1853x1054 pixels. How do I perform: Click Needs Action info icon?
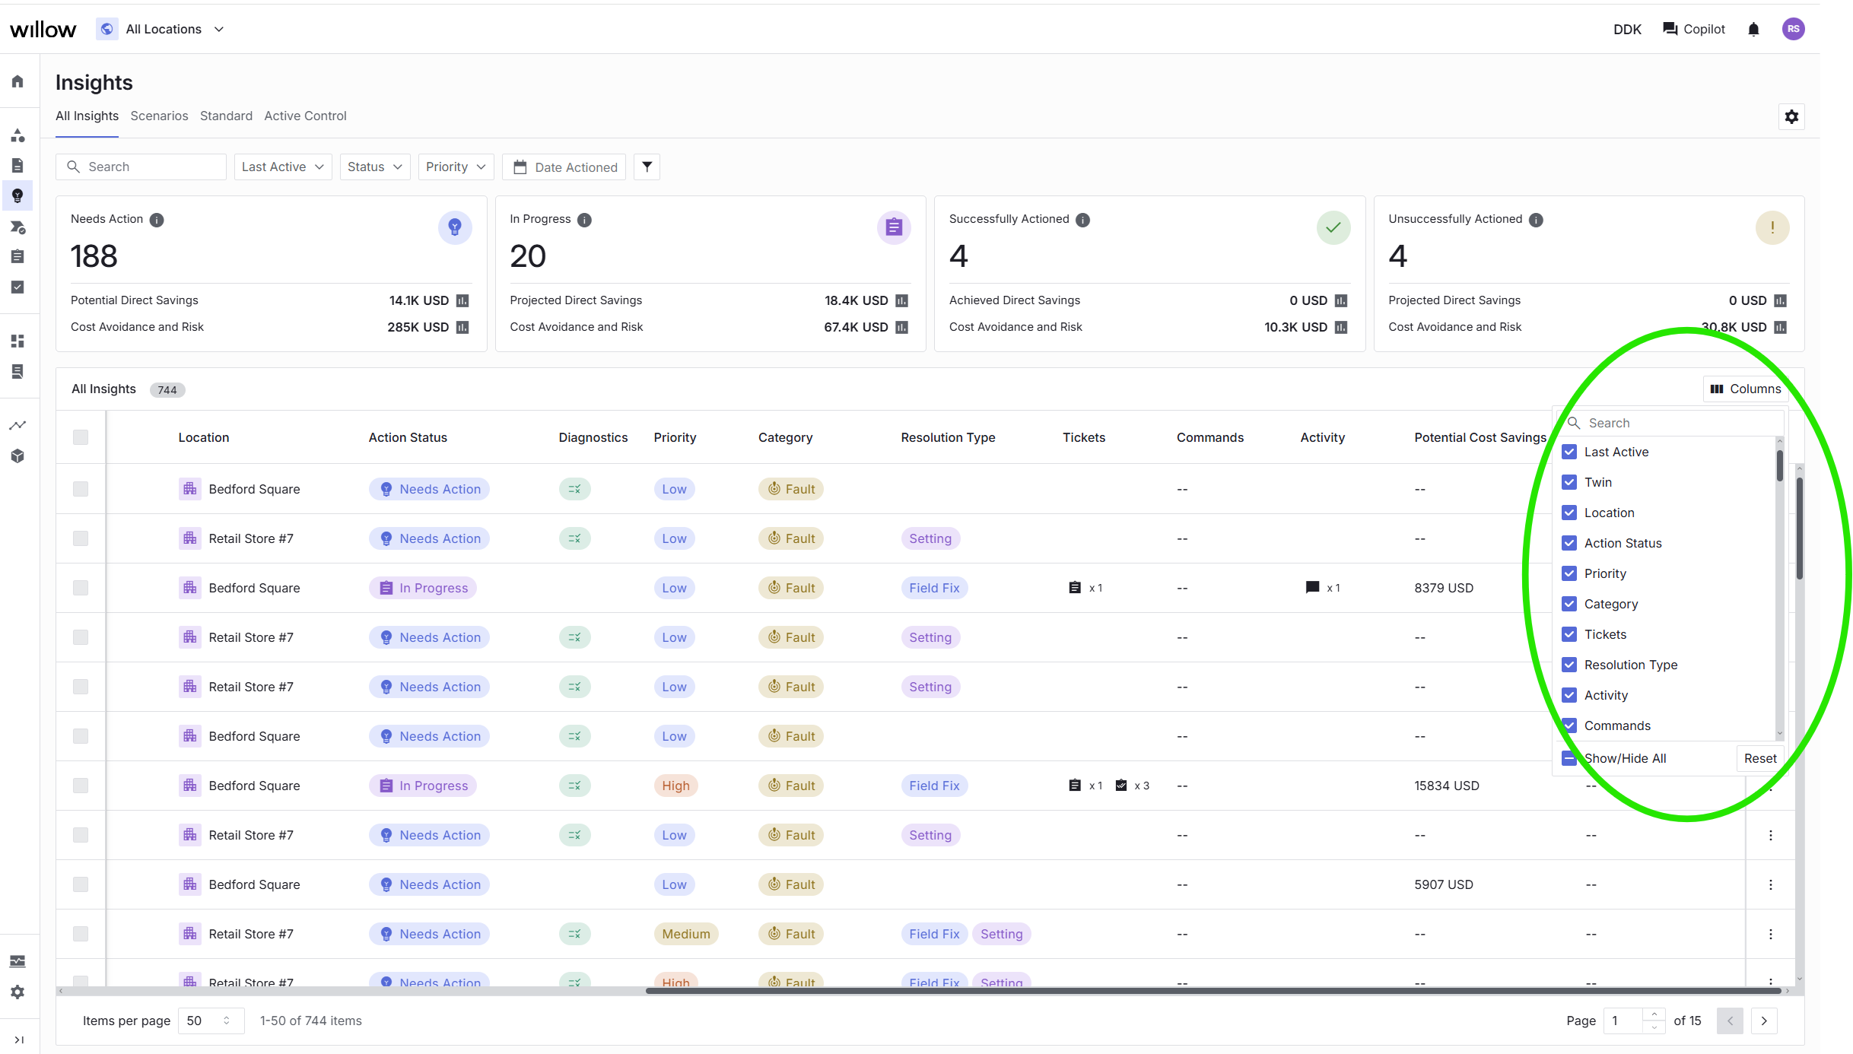[157, 220]
